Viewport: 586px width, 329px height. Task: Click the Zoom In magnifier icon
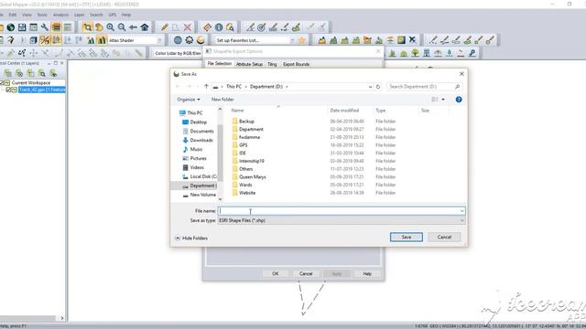tap(110, 27)
